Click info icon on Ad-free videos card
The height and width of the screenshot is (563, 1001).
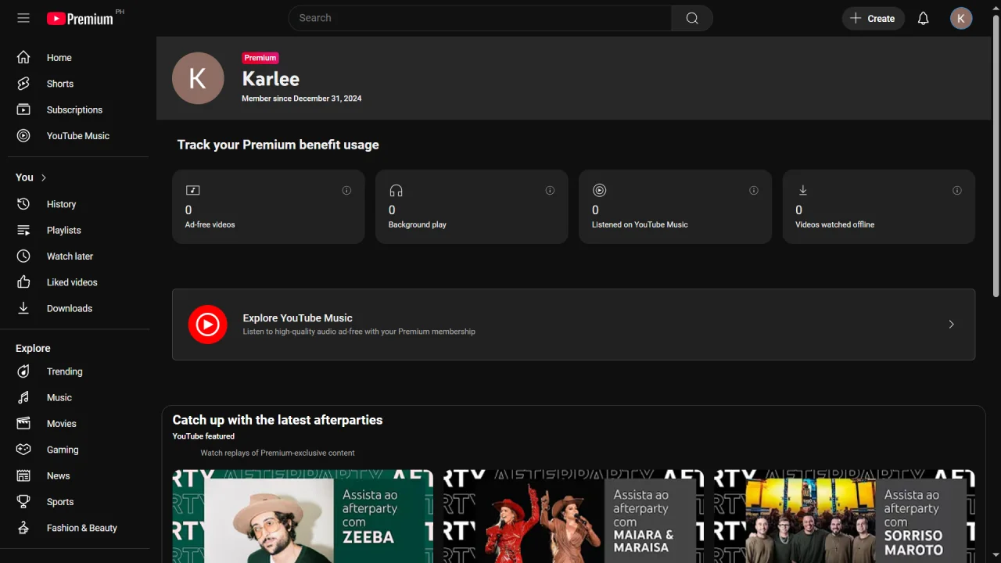[346, 190]
